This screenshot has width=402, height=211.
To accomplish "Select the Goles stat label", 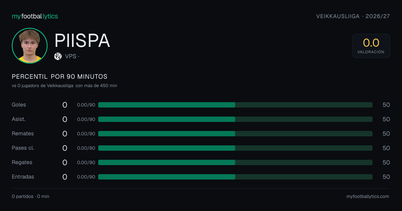I will (x=19, y=105).
